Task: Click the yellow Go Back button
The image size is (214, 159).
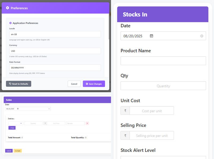Action: (x=18, y=151)
